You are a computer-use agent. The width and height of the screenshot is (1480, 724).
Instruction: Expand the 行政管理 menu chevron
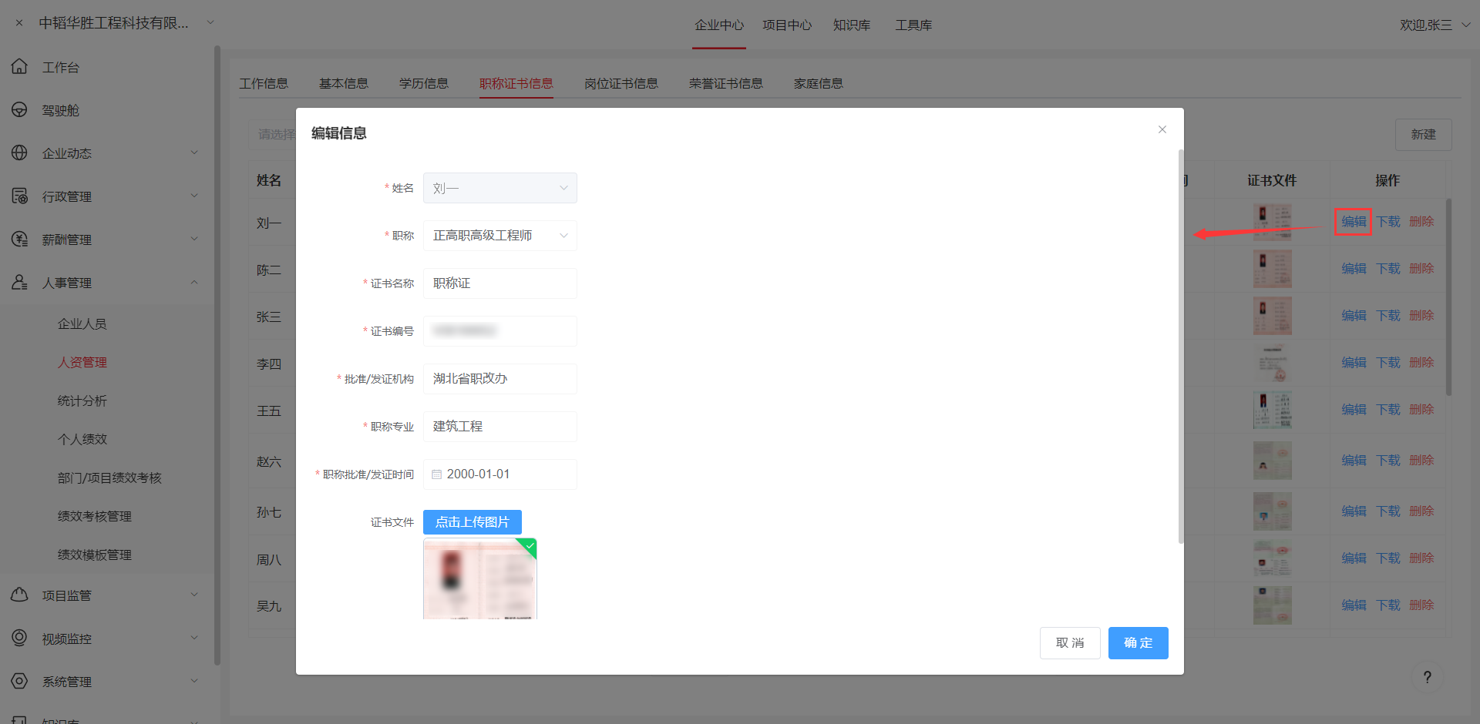coord(194,196)
